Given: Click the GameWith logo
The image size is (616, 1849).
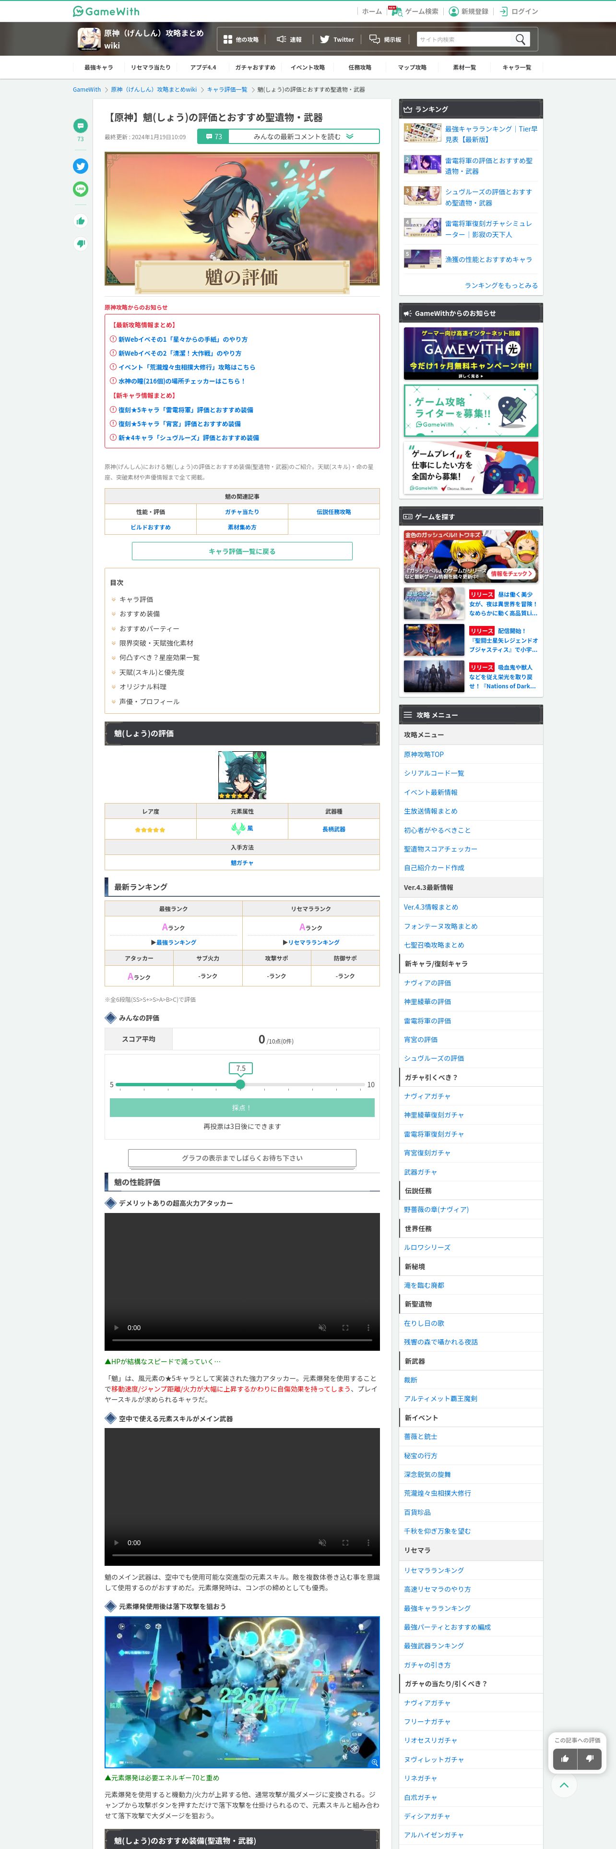Looking at the screenshot, I should pyautogui.click(x=106, y=11).
